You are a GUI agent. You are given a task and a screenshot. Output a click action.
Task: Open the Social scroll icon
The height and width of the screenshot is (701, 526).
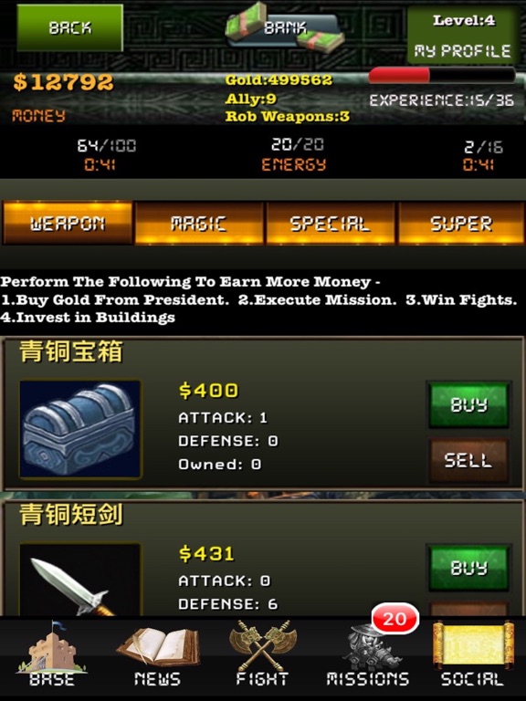click(x=472, y=644)
